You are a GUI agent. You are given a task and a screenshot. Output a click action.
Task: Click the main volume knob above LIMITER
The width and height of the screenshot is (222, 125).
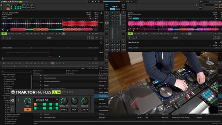pyautogui.click(x=123, y=6)
